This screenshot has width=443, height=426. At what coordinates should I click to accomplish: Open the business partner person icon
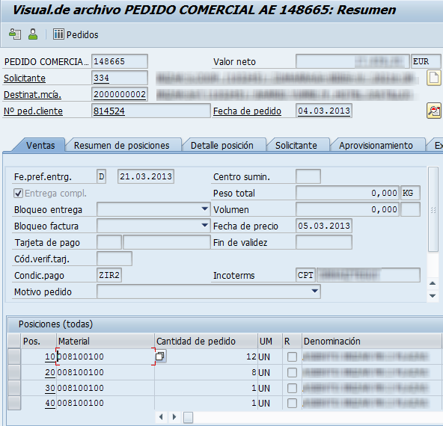33,34
